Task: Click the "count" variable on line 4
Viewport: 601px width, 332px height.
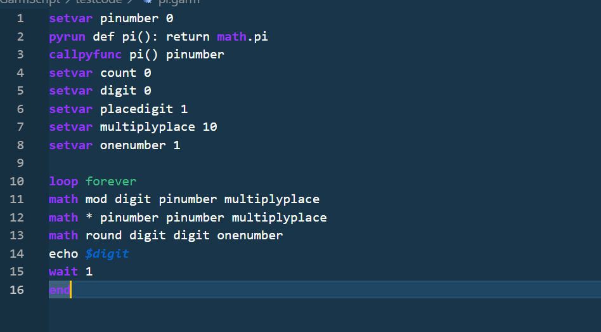Action: pos(119,73)
